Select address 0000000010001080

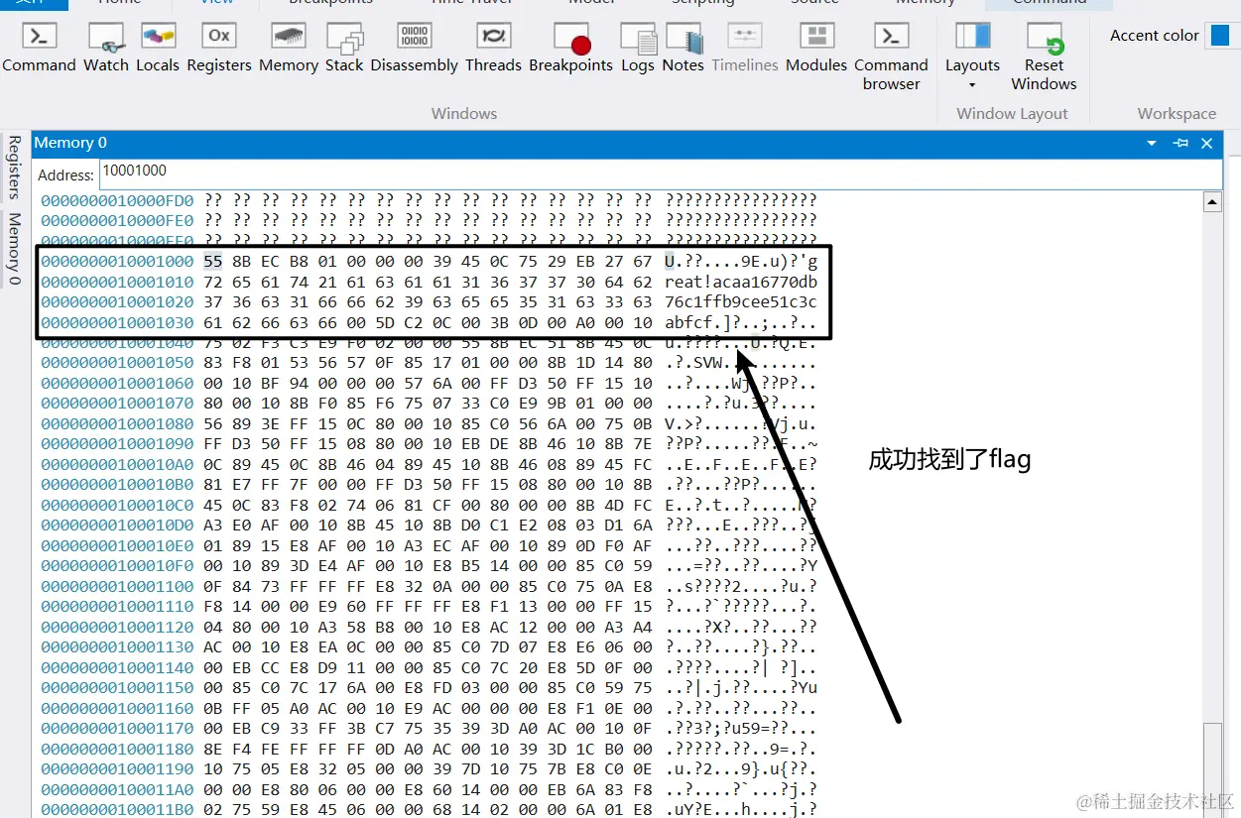tap(117, 424)
